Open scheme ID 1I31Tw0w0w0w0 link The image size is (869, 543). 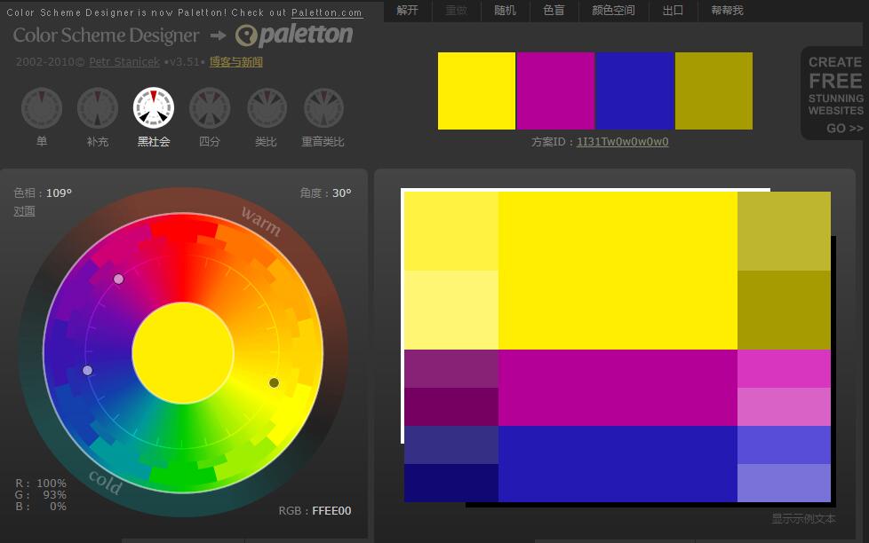tap(622, 141)
